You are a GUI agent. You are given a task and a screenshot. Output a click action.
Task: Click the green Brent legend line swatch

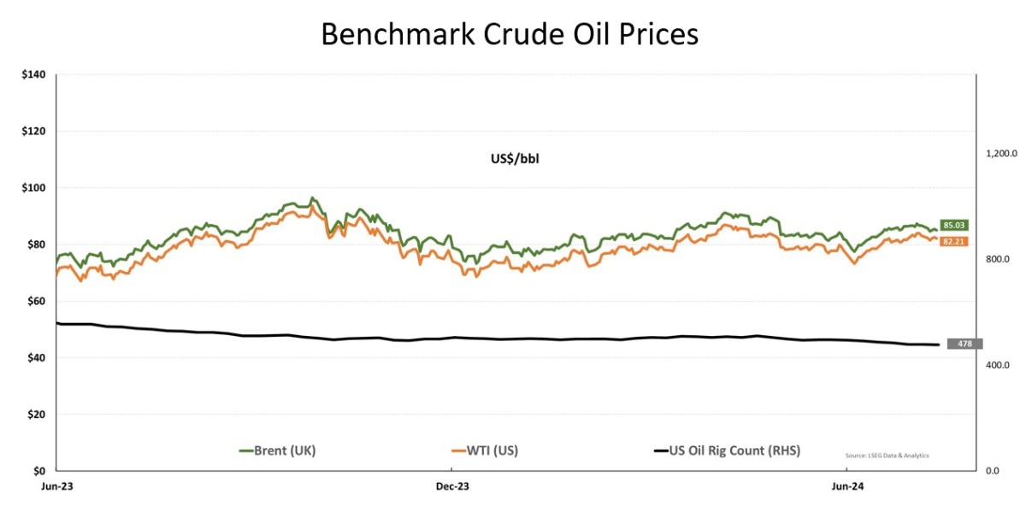tap(249, 450)
